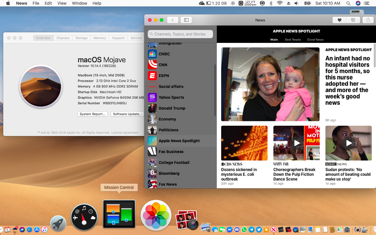The image size is (376, 235).
Task: Open the Dashboard gauge icon in Dock
Action: [x=84, y=217]
